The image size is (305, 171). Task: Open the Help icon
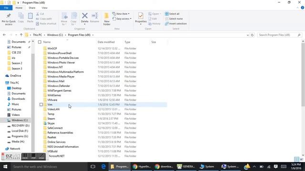[303, 8]
